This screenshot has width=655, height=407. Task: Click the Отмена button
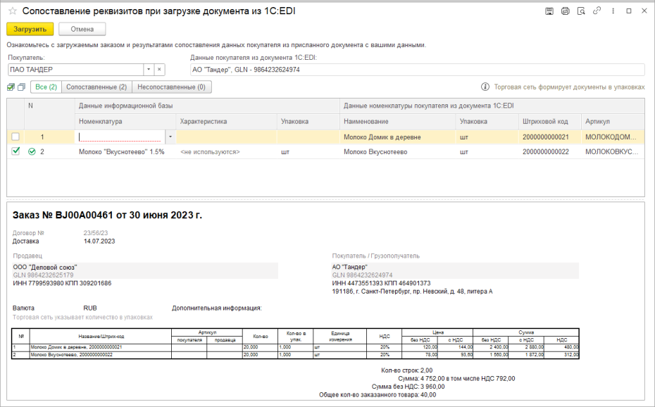82,29
